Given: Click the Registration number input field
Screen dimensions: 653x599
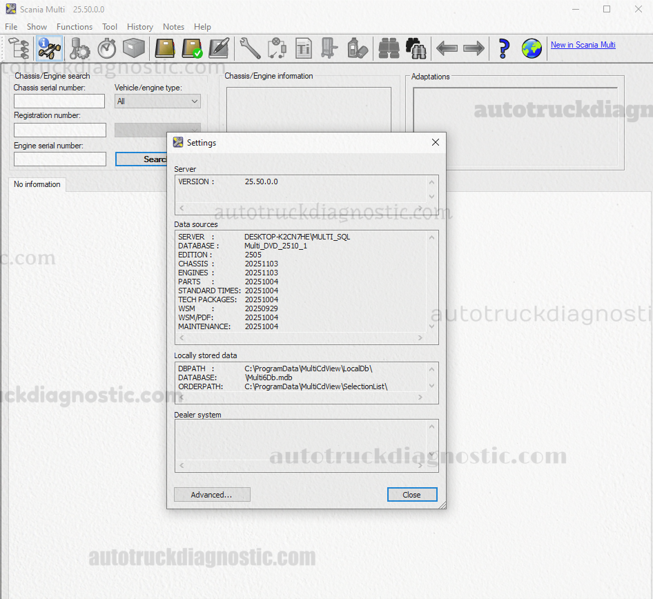Looking at the screenshot, I should [60, 130].
